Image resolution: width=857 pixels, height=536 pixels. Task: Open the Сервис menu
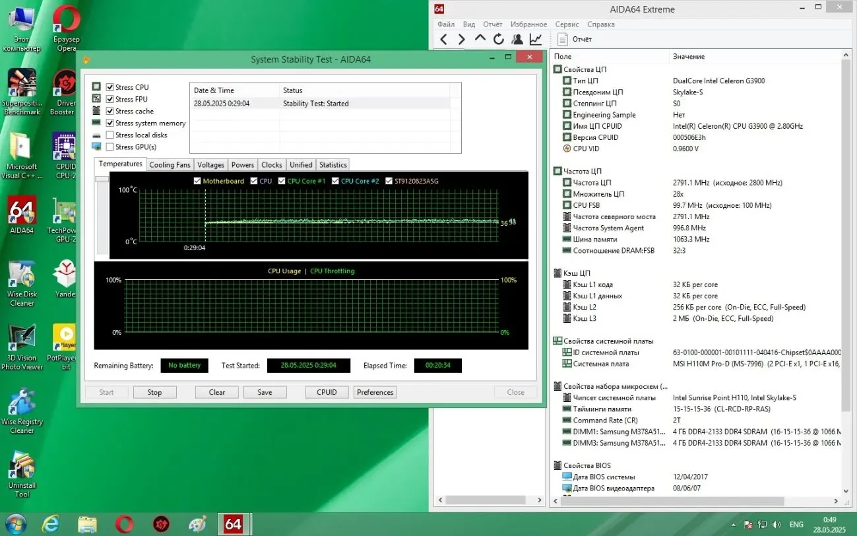click(x=566, y=24)
